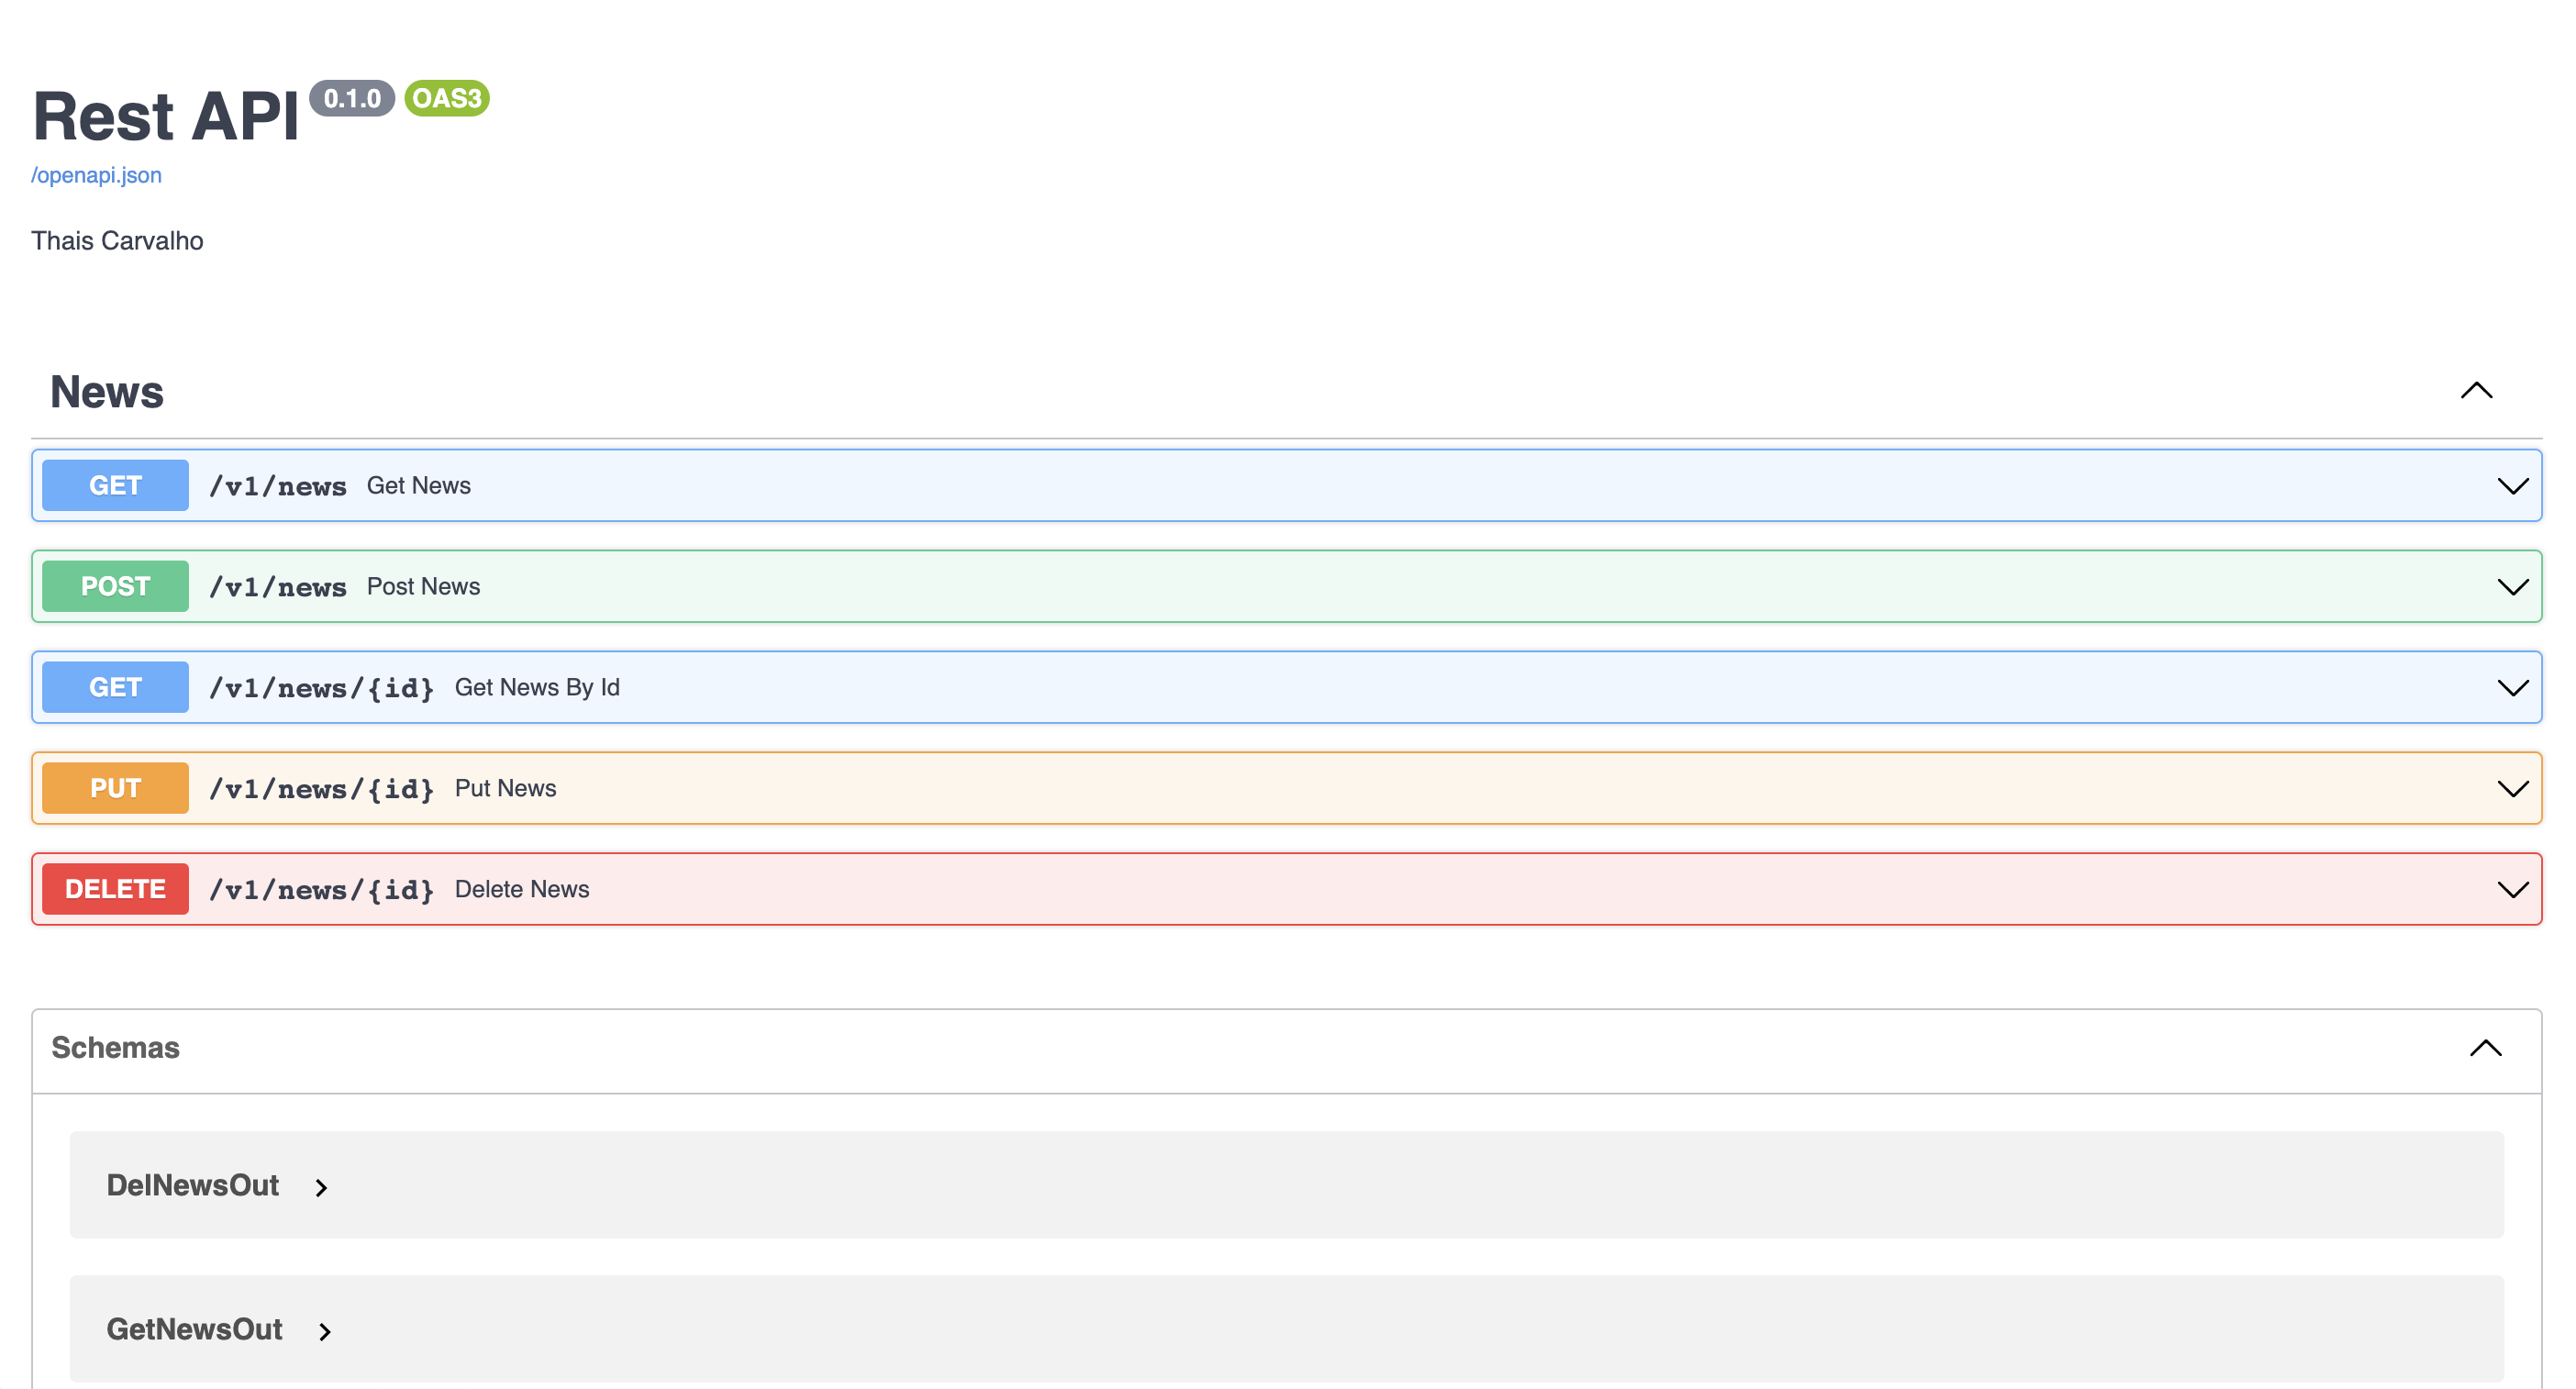Click the POST method badge for Post News
Screen dimensions: 2576x1389
pyautogui.click(x=115, y=586)
